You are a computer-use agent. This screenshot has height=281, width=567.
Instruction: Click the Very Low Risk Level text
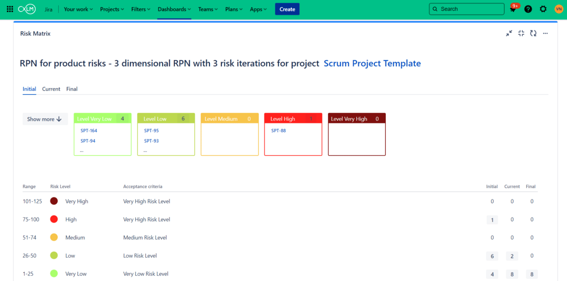(146, 274)
